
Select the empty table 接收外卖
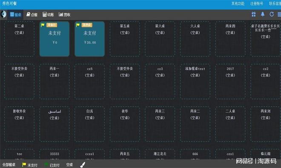[x=19, y=124]
